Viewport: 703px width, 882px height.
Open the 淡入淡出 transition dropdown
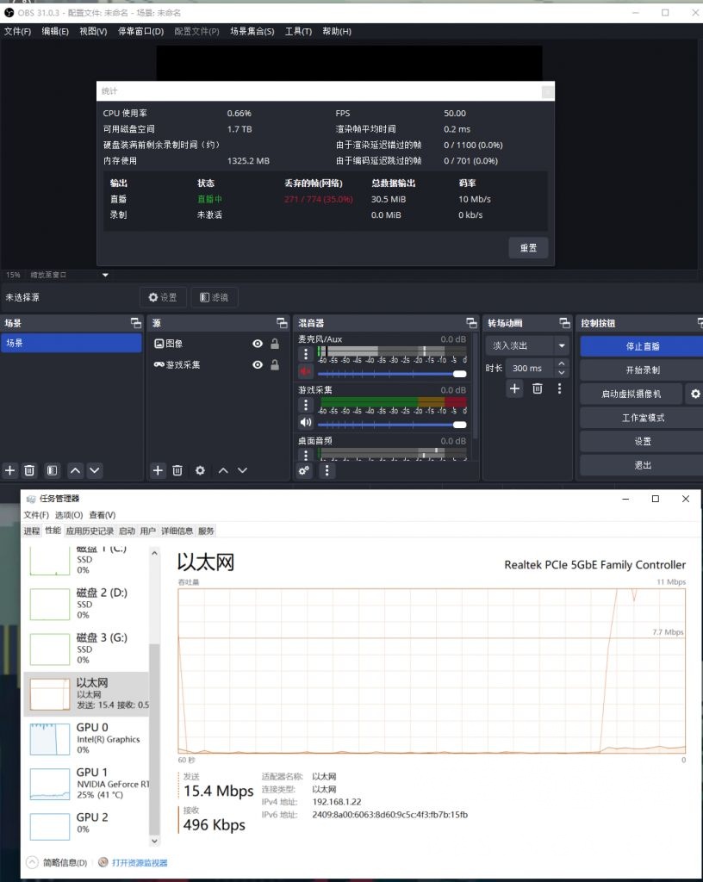tap(526, 344)
